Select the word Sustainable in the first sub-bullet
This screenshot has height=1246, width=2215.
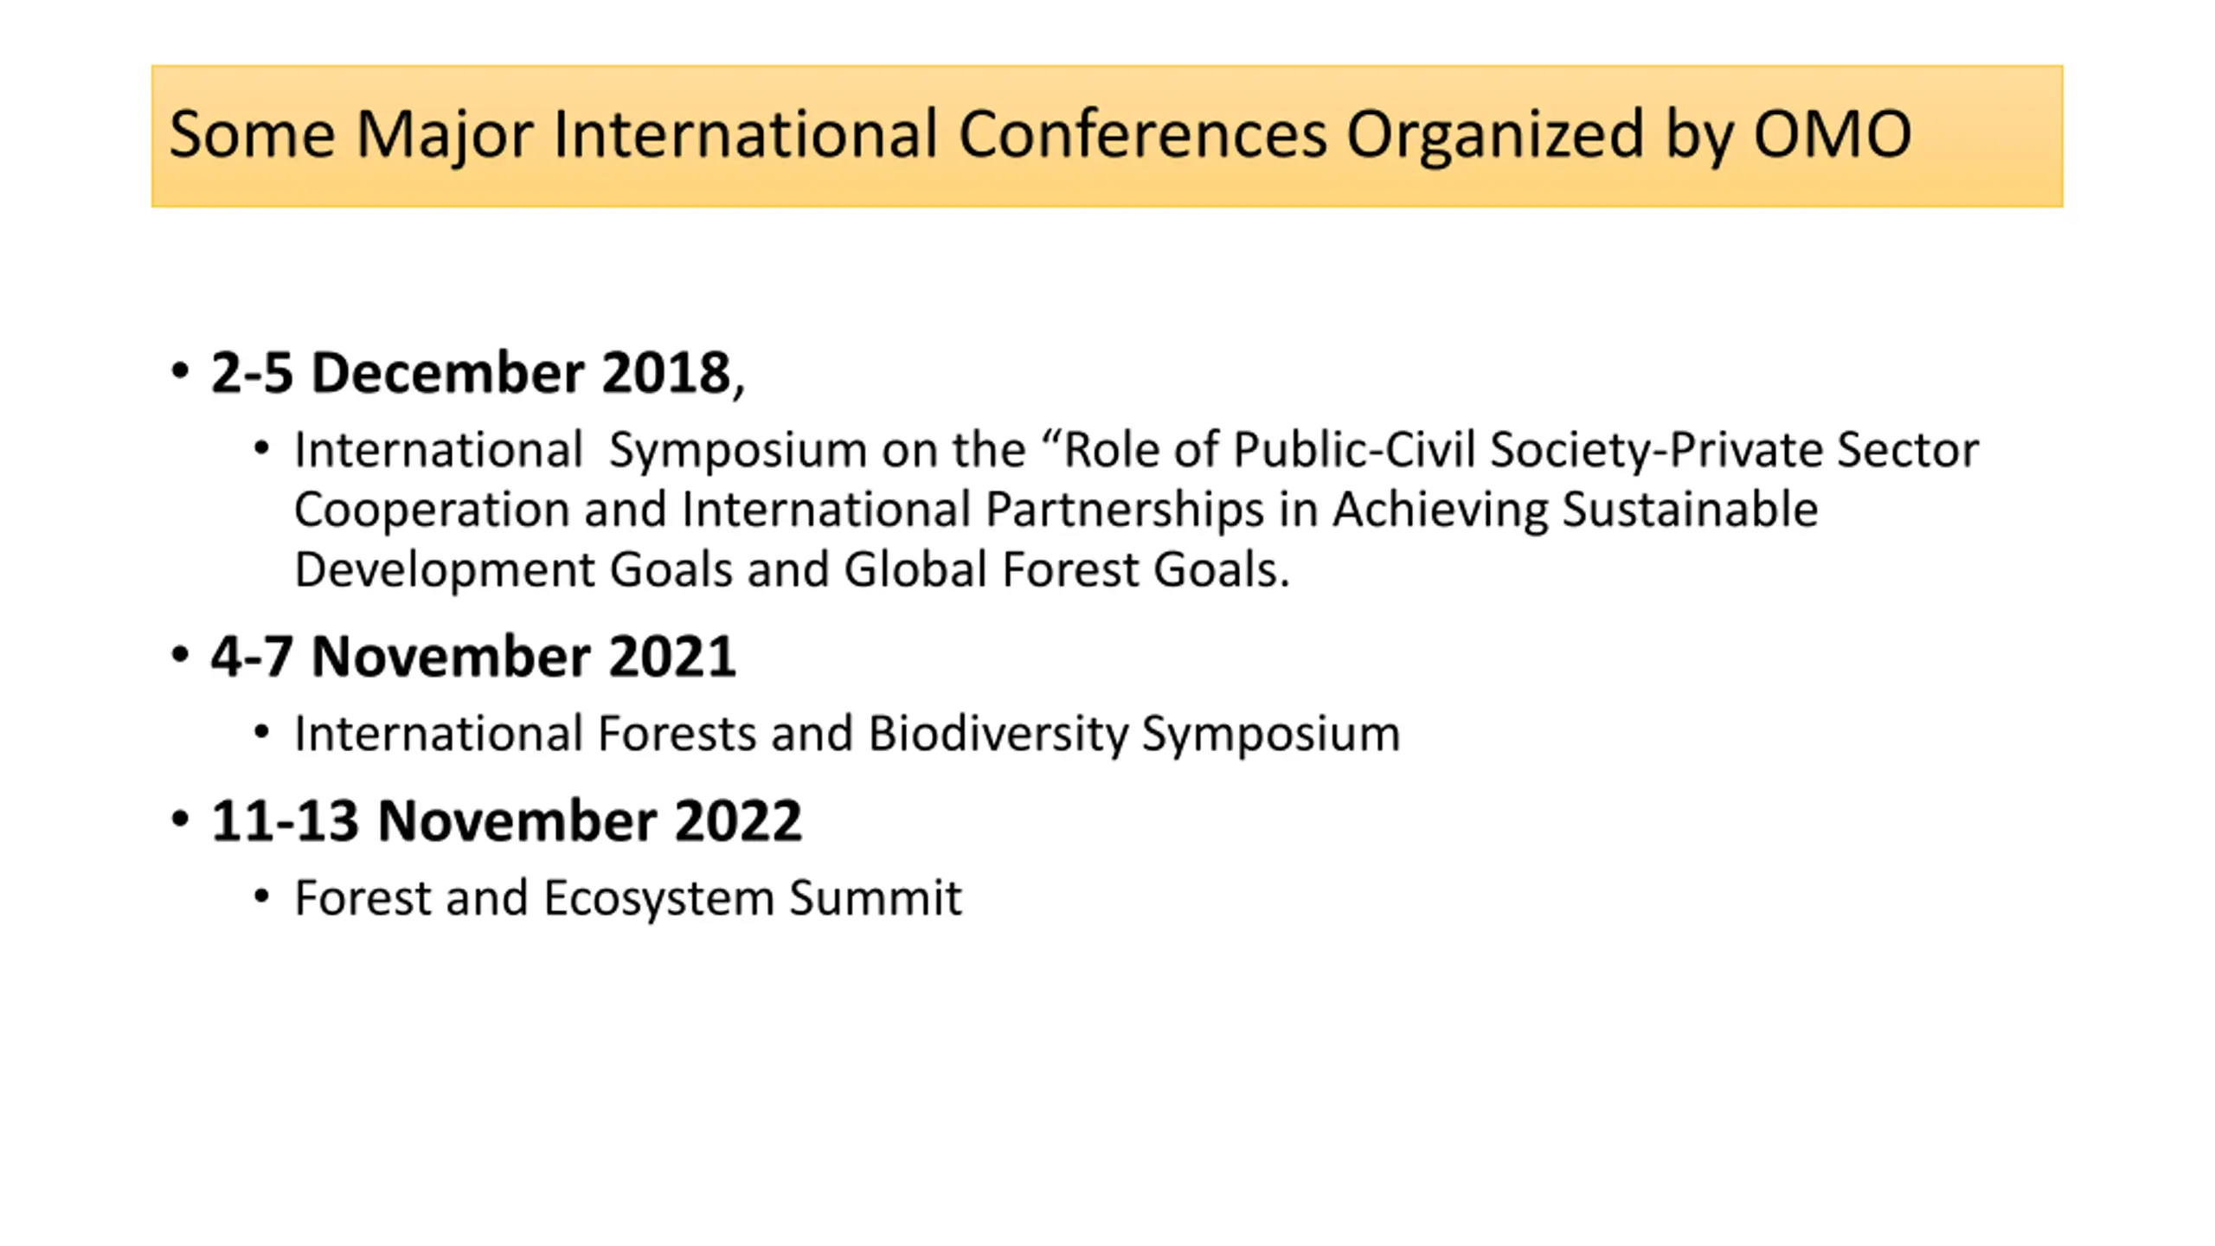click(1690, 509)
